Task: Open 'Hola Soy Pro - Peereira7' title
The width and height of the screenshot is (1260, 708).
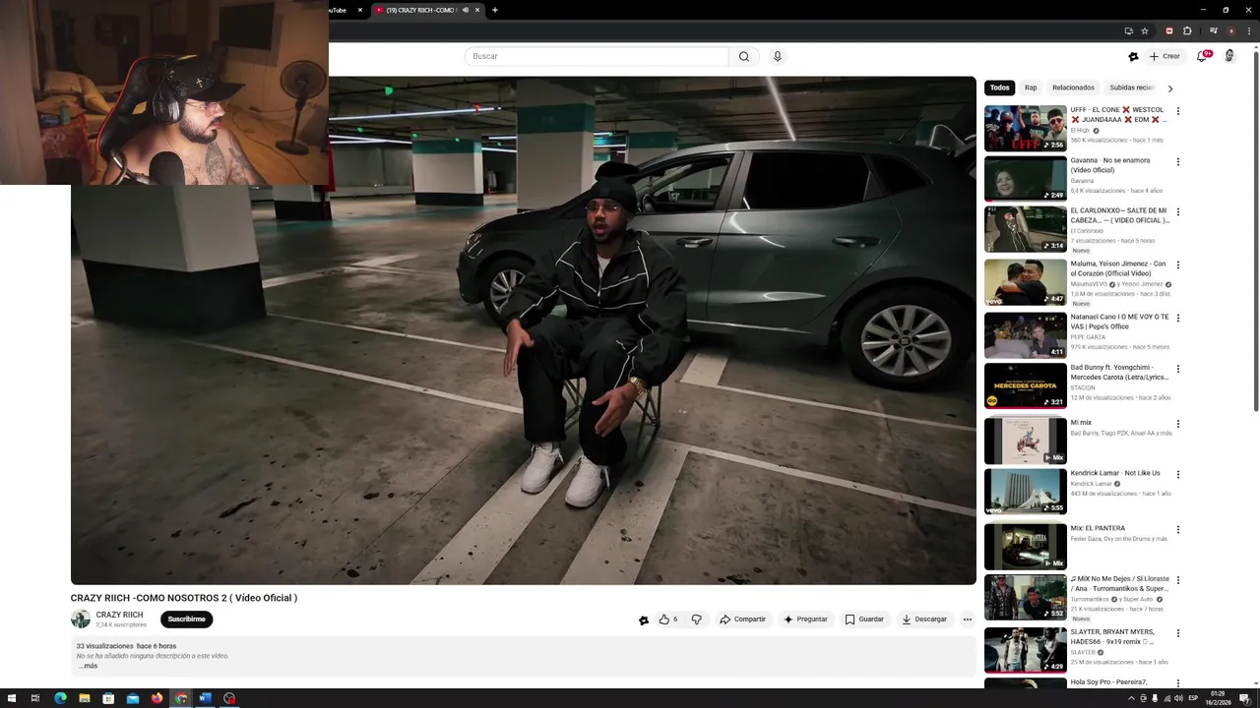Action: (1108, 682)
